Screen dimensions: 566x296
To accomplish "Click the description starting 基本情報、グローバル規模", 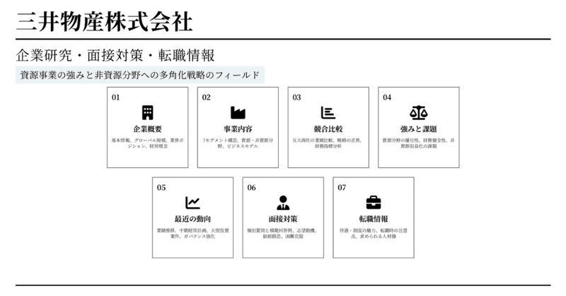I will pyautogui.click(x=147, y=143).
